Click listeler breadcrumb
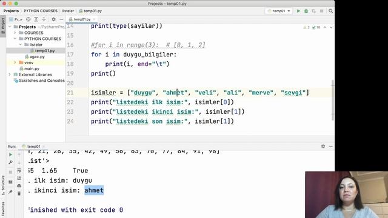Screen dimensions: 388x218 point(68,11)
